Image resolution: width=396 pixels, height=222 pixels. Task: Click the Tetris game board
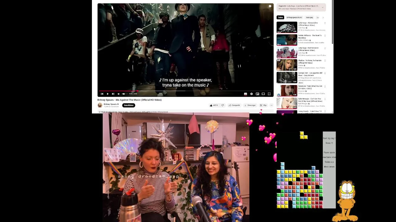[x=300, y=170]
